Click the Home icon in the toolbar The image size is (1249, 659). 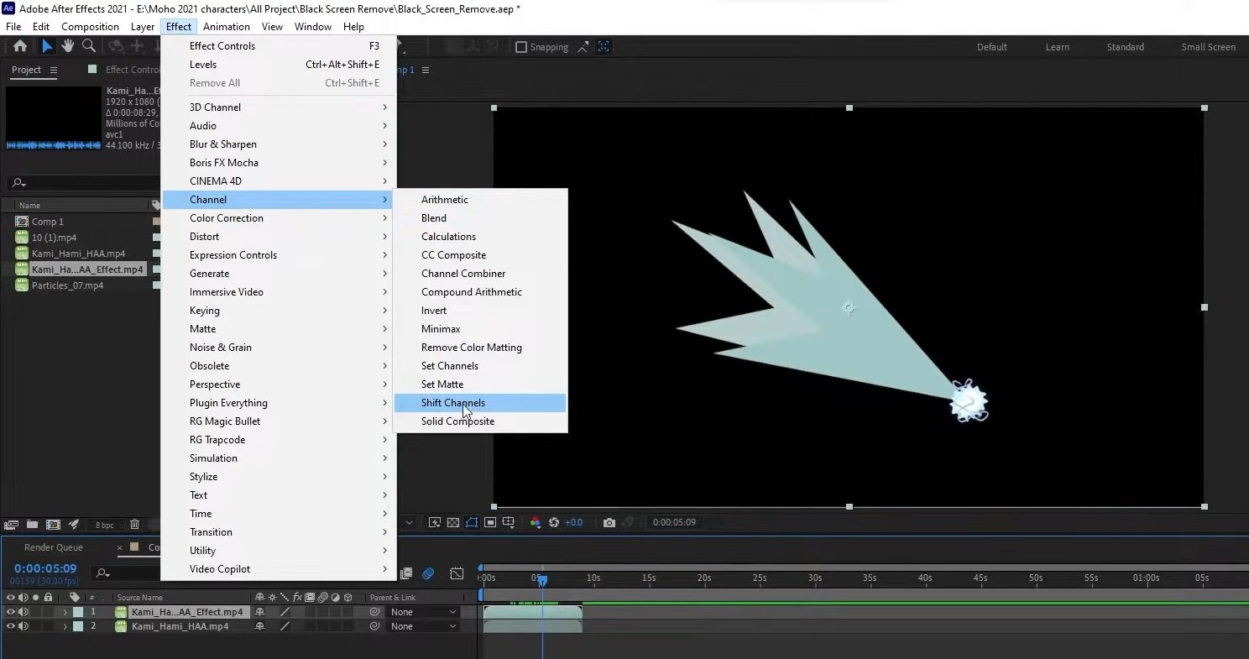point(20,46)
